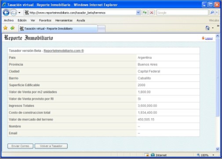Click the Internet zone globe icon
This screenshot has height=159, width=222.
tap(153, 155)
